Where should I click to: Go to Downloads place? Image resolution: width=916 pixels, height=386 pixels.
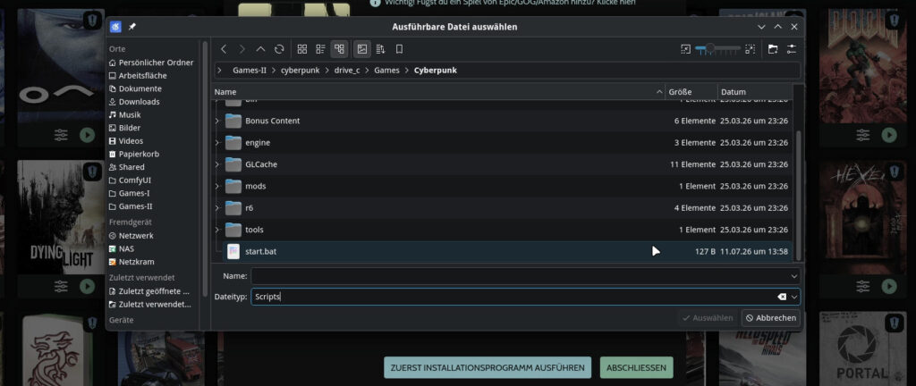(x=134, y=102)
